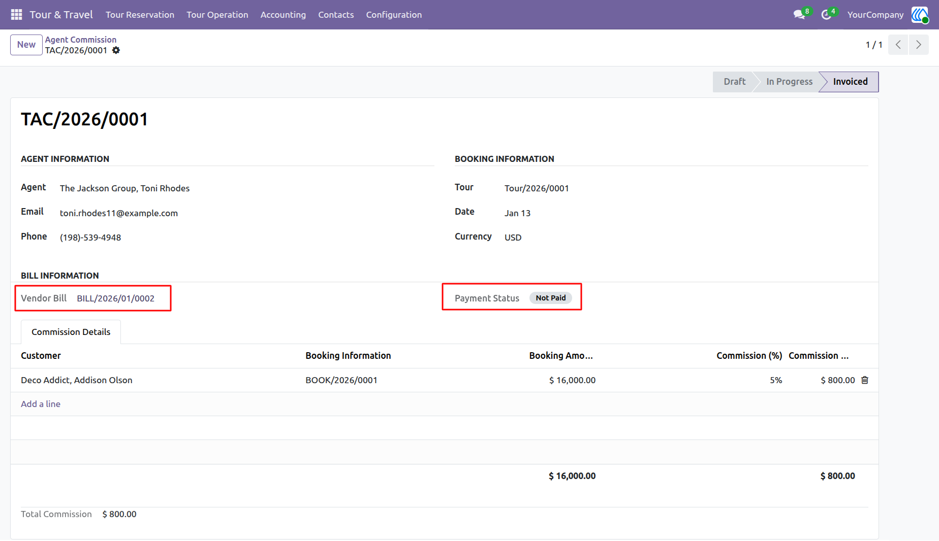Click Add a line

41,404
